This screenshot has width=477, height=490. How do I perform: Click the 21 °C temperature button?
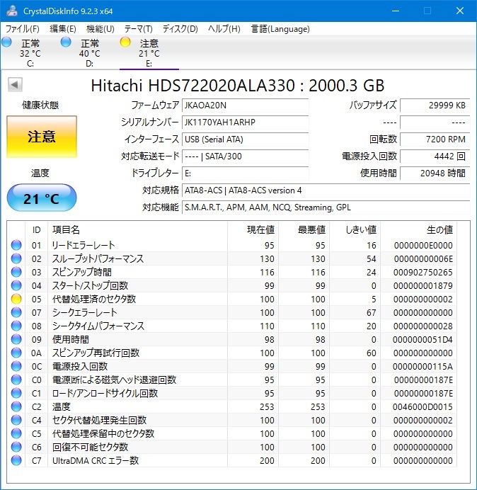(x=42, y=198)
